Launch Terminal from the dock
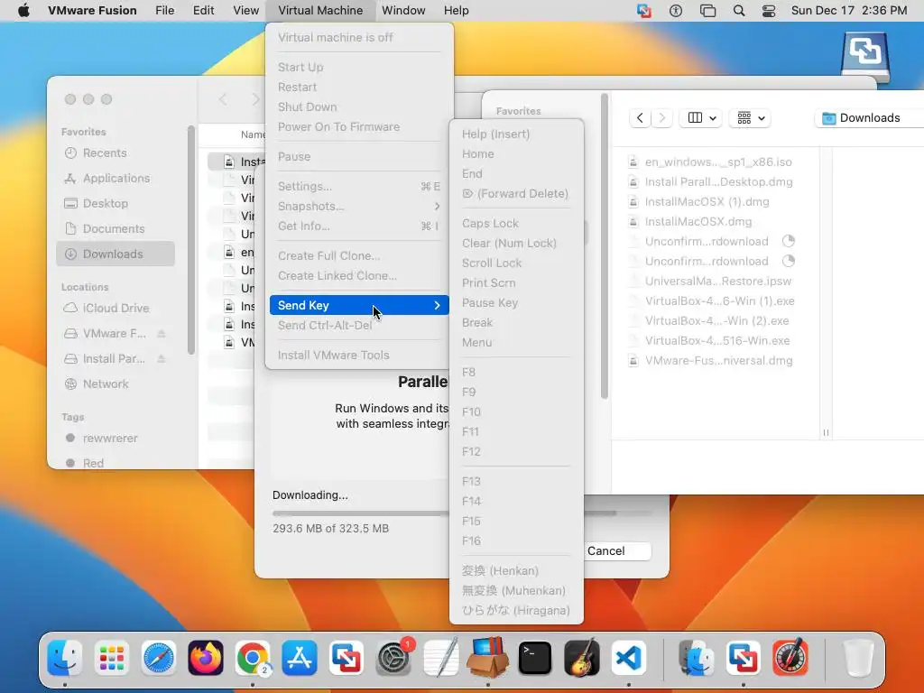The image size is (924, 693). (534, 658)
